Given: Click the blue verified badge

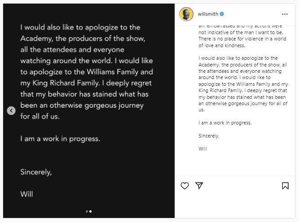Looking at the screenshot, I should coord(221,14).
